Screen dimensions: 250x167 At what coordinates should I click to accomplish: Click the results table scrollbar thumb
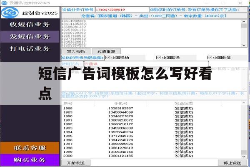click(244, 152)
